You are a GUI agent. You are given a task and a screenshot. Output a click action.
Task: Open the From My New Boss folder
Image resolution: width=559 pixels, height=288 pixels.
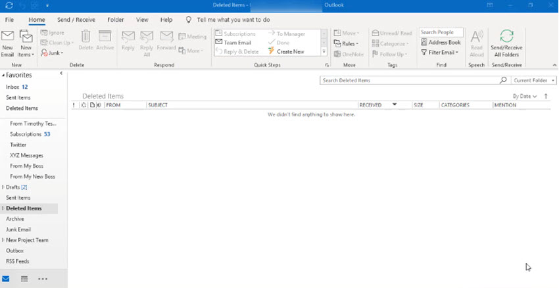coord(32,176)
